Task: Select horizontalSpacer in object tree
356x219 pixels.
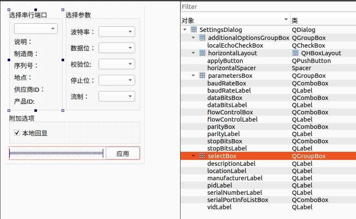Action: coord(232,68)
